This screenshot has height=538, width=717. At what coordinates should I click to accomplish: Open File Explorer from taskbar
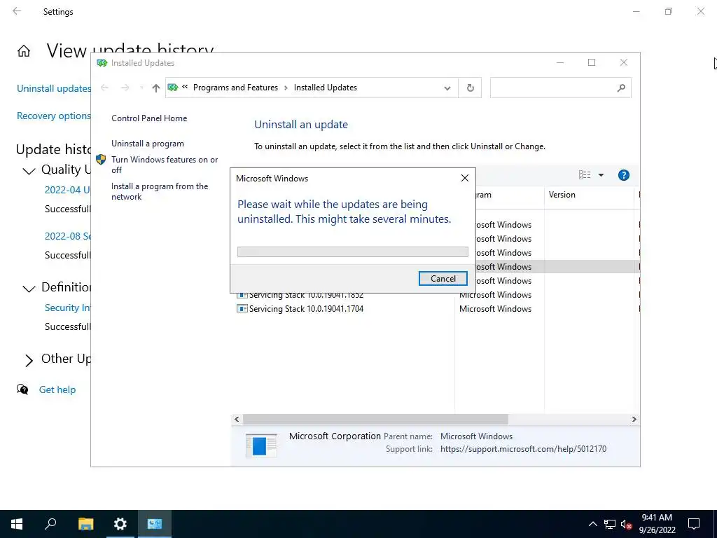pyautogui.click(x=85, y=524)
